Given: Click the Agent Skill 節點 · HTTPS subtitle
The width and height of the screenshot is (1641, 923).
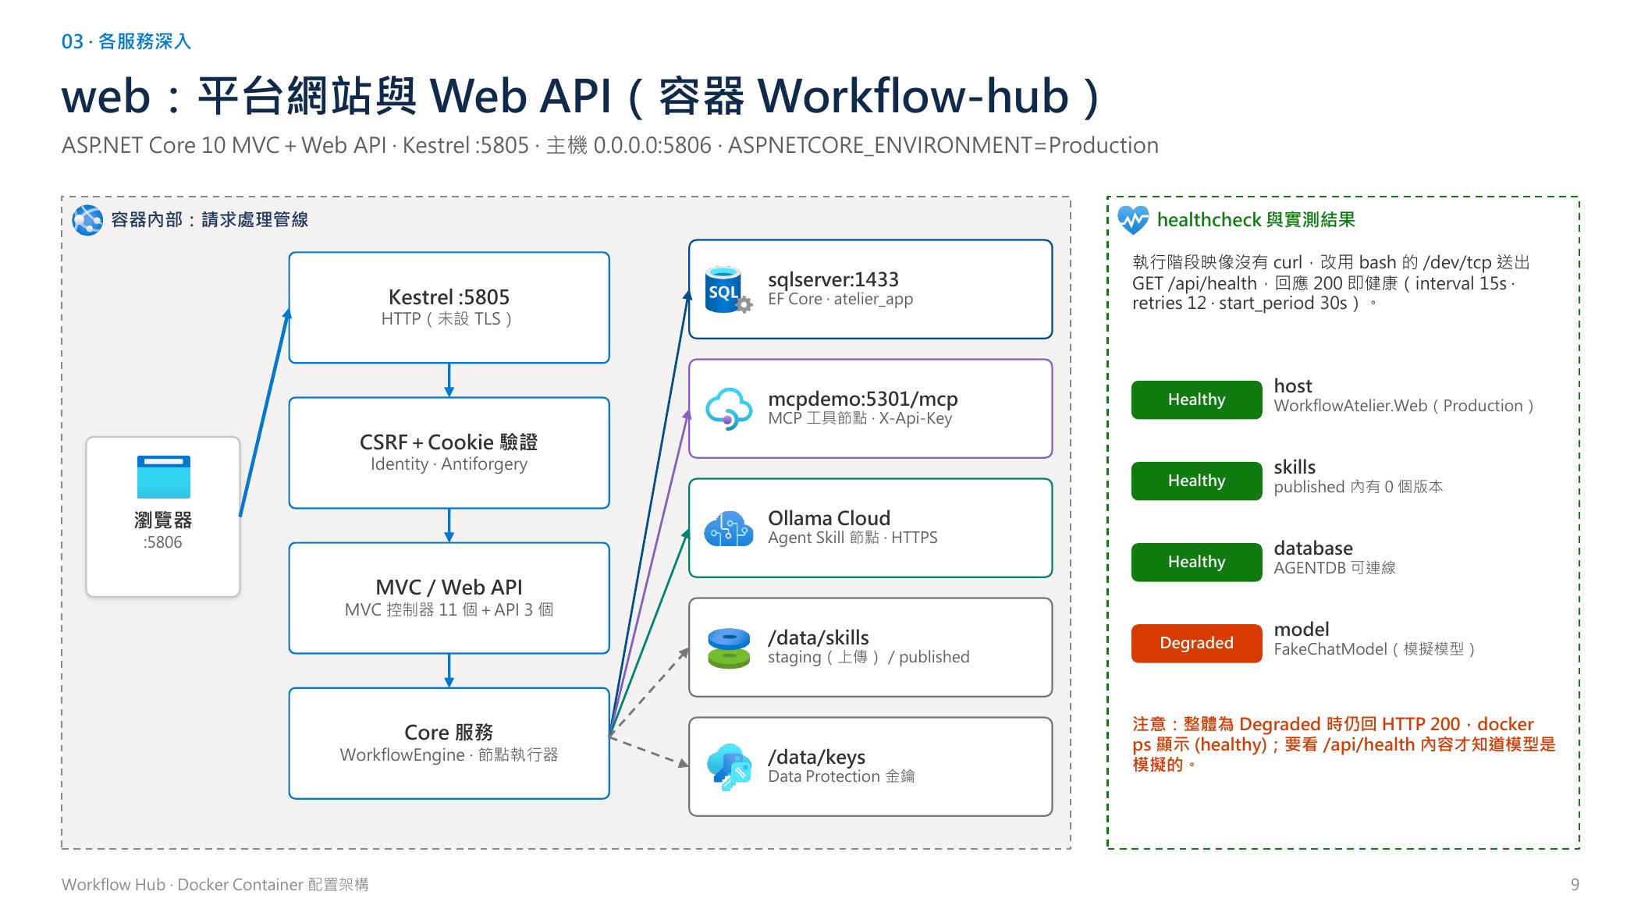Looking at the screenshot, I should click(852, 538).
